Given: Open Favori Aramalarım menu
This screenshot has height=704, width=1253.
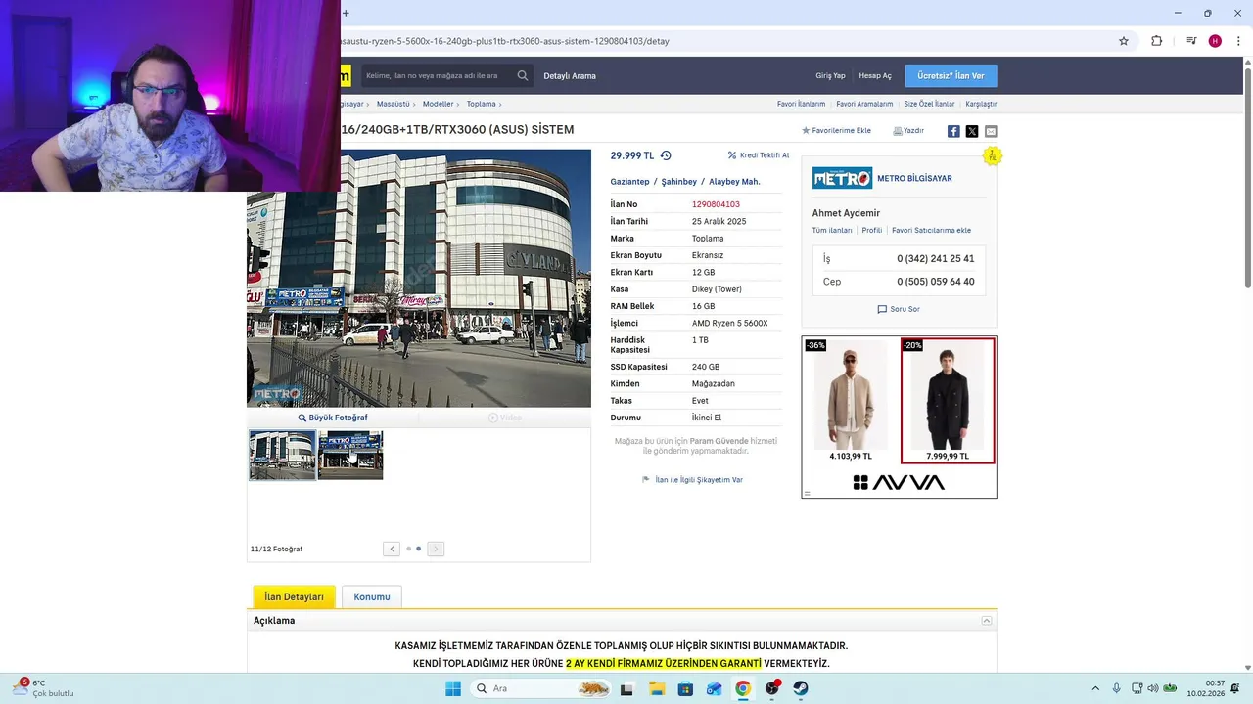Looking at the screenshot, I should click(864, 104).
